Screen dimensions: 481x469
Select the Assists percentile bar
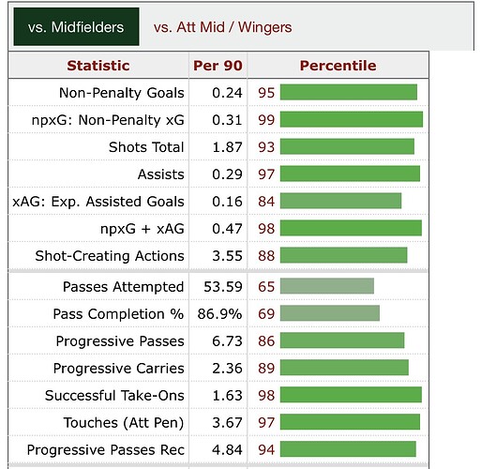coord(350,174)
